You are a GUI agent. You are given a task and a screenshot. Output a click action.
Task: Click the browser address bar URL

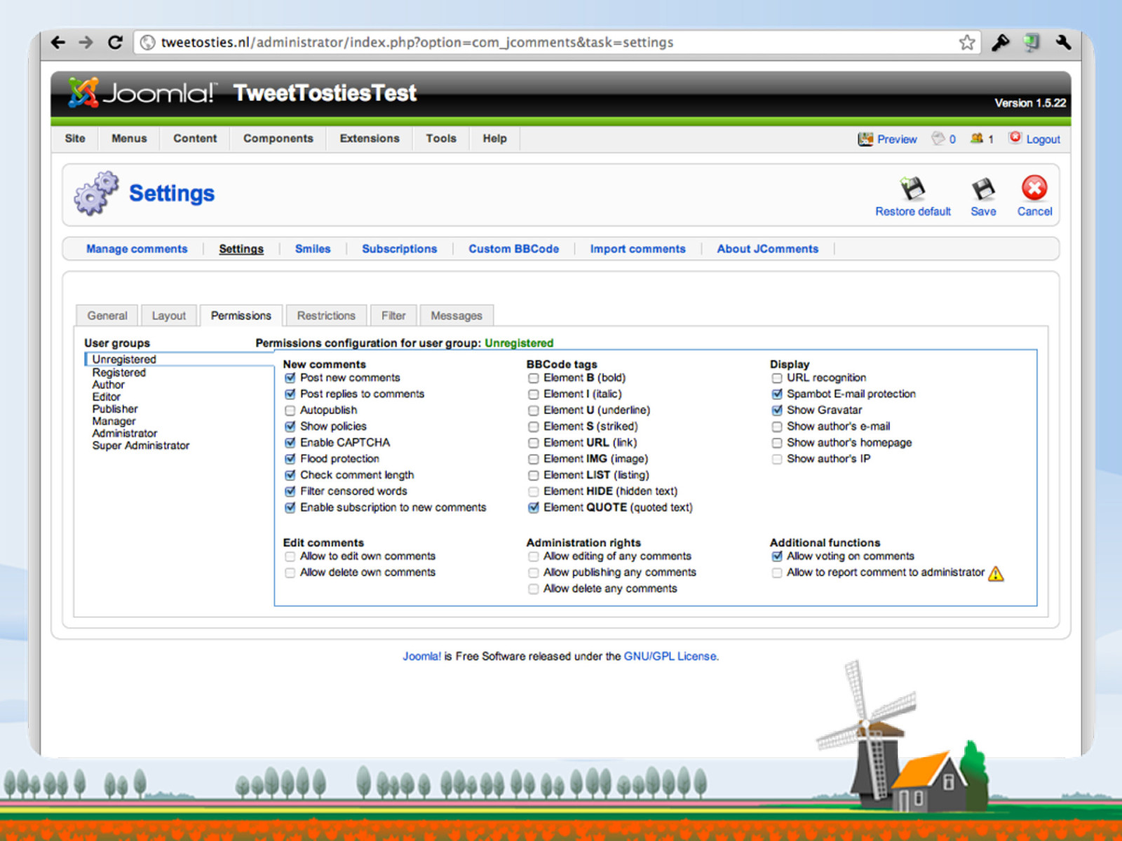coord(417,43)
